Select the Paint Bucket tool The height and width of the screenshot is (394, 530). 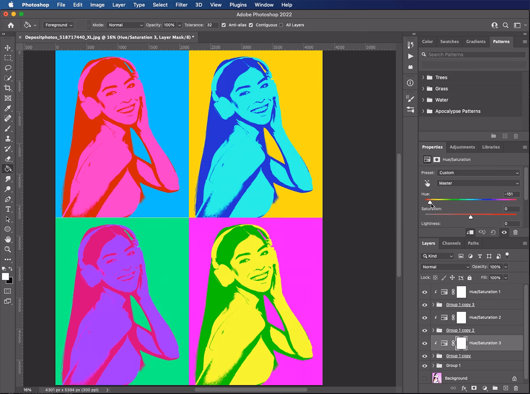(x=8, y=169)
